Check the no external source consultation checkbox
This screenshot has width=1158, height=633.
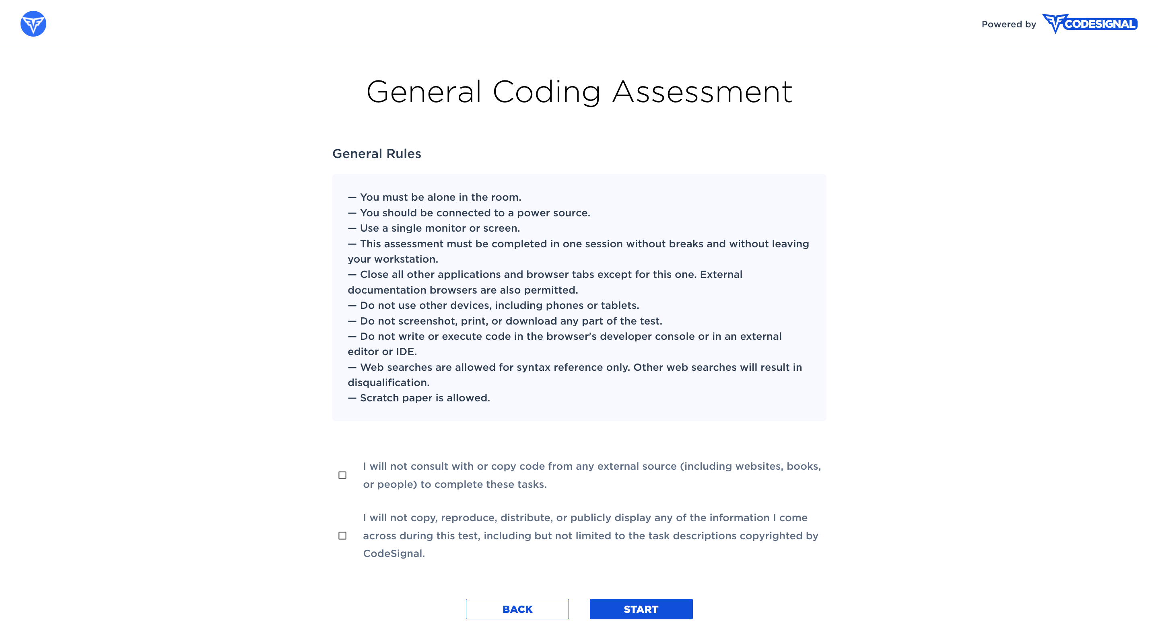[342, 475]
